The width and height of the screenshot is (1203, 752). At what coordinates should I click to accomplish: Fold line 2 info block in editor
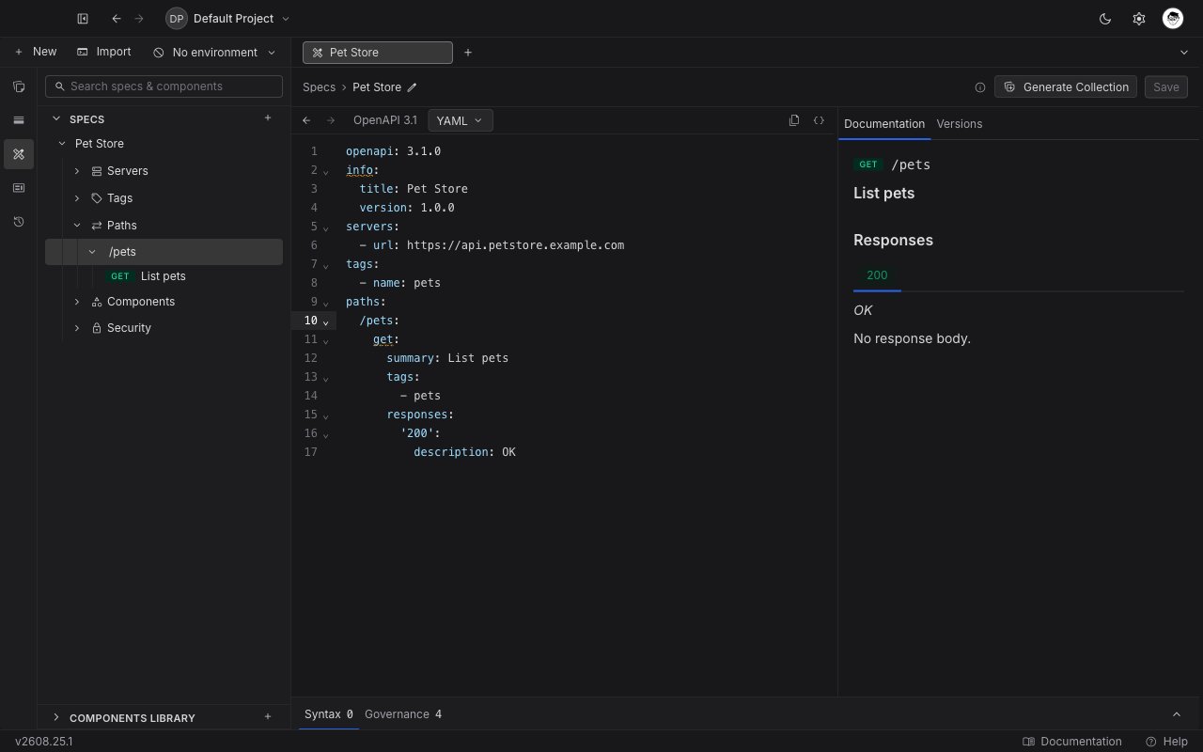pos(326,171)
